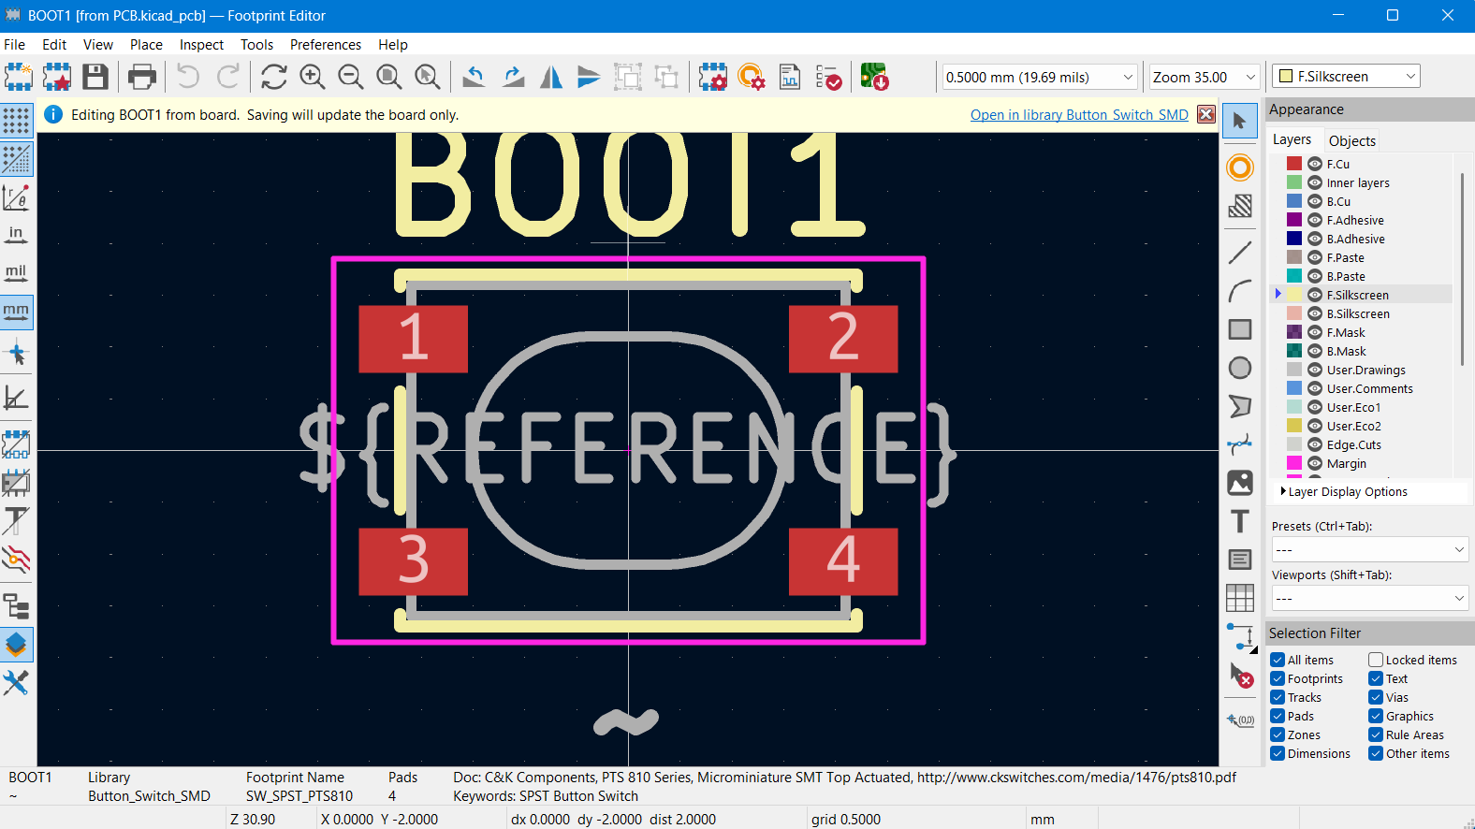Uncheck the Footprints selection filter

click(x=1278, y=678)
